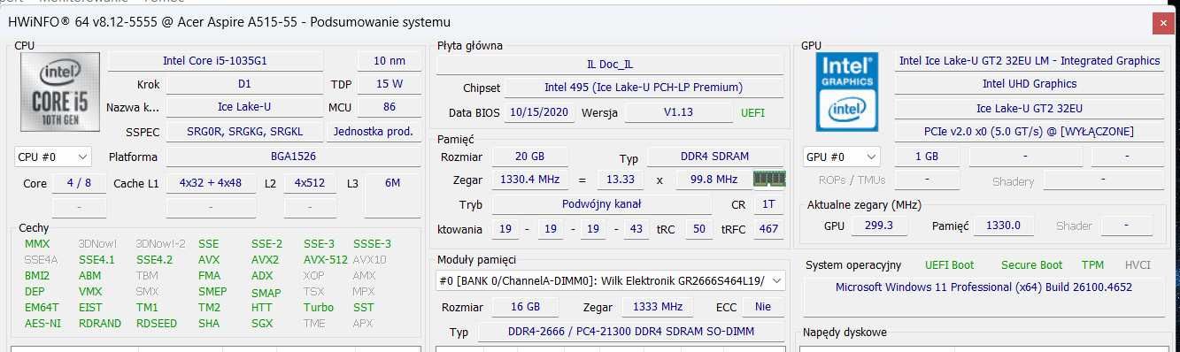Screen dimensions: 1180x352
Task: Click the Core count value 4 / 8
Action: coord(79,184)
